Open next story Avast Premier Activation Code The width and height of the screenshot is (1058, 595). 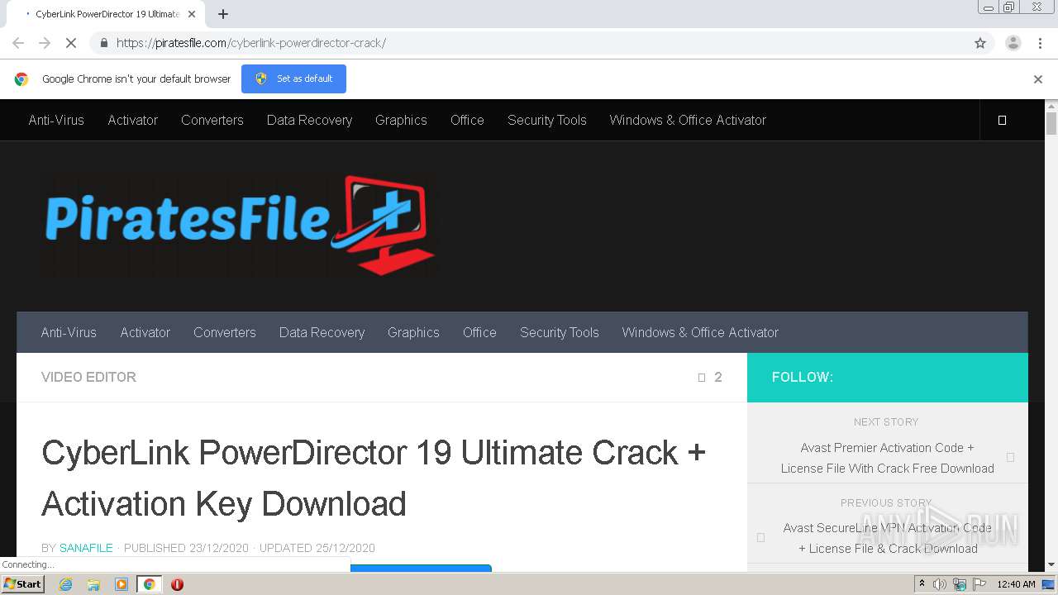[888, 458]
